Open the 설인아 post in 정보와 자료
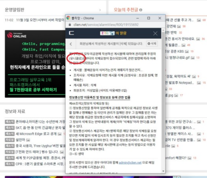The image size is (207, 178). [20, 140]
